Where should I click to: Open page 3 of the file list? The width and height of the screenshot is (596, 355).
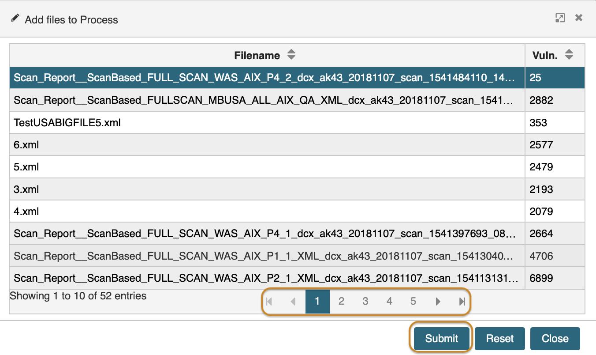tap(365, 302)
